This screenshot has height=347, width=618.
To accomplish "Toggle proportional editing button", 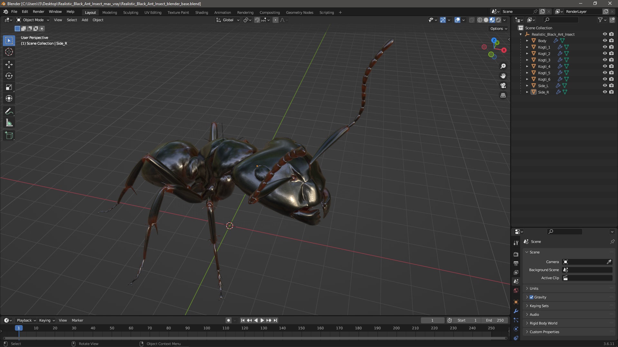I will 276,20.
